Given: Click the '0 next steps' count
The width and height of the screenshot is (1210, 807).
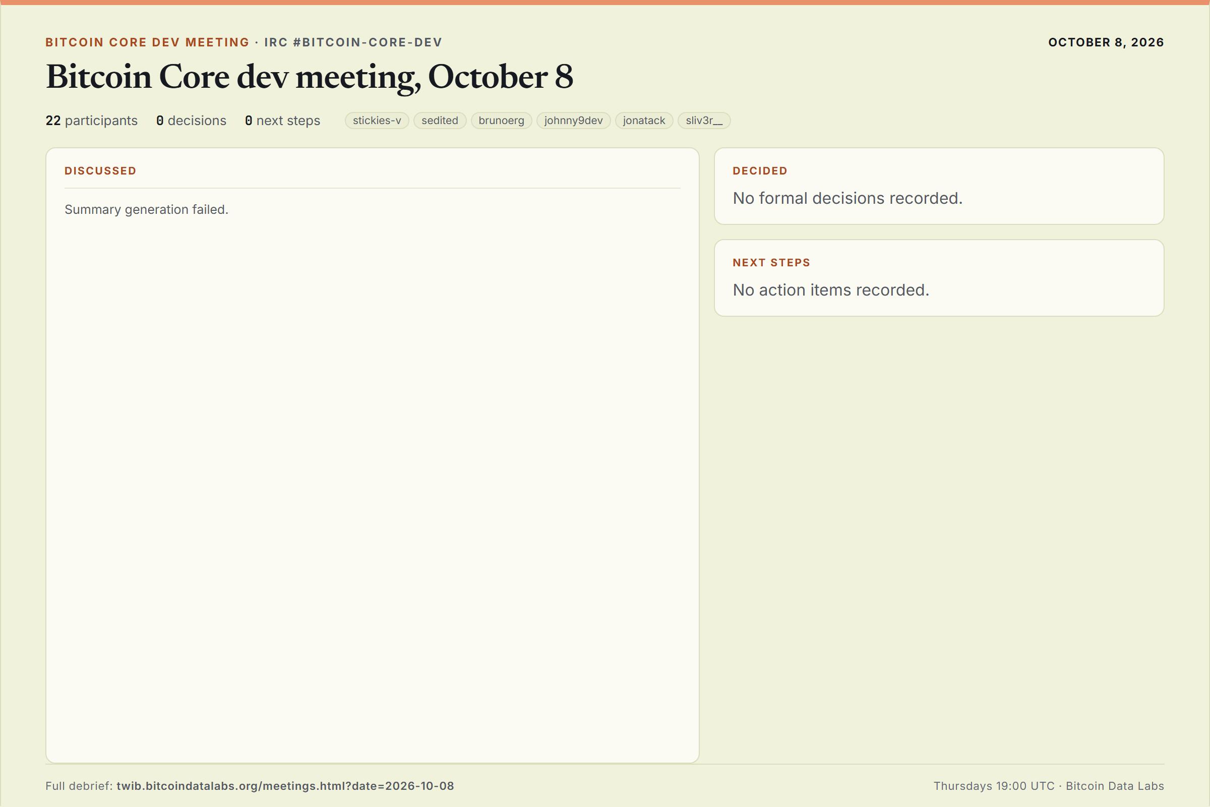Looking at the screenshot, I should [282, 121].
